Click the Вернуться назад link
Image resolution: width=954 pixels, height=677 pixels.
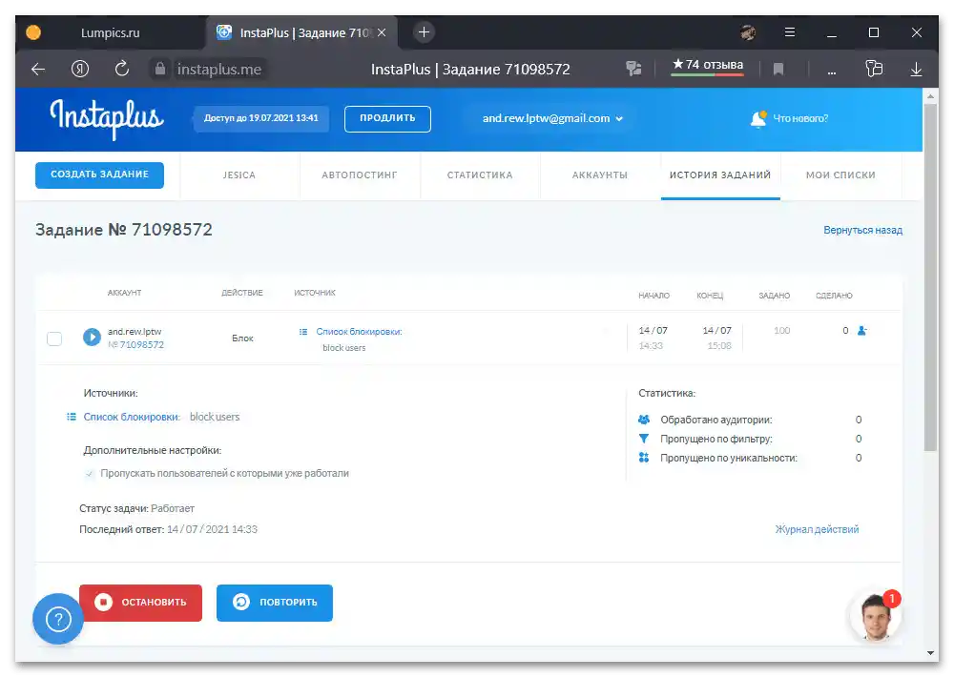point(862,230)
